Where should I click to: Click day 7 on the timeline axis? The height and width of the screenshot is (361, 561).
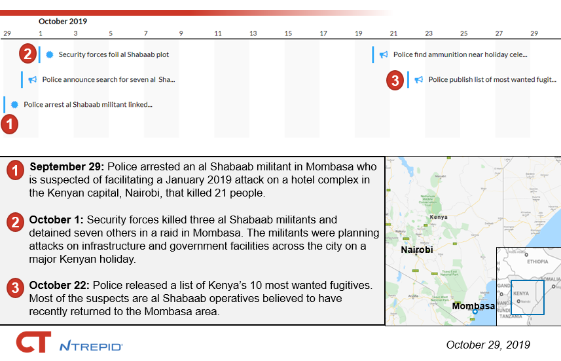[x=145, y=33]
